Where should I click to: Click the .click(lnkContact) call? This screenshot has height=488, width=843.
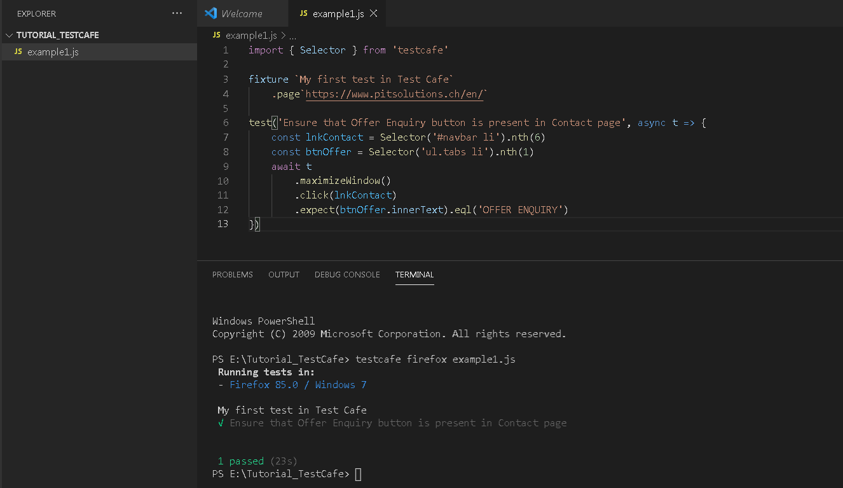pyautogui.click(x=346, y=195)
